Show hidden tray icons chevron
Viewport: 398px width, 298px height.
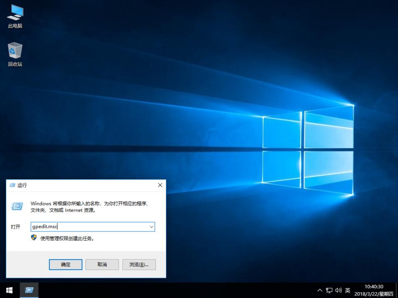pyautogui.click(x=320, y=290)
